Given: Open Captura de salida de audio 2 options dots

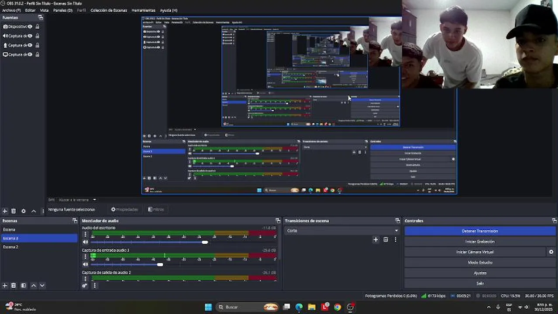Looking at the screenshot, I should click(86, 279).
